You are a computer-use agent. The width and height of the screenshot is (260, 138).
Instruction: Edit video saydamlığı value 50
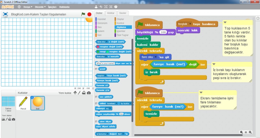point(121,114)
